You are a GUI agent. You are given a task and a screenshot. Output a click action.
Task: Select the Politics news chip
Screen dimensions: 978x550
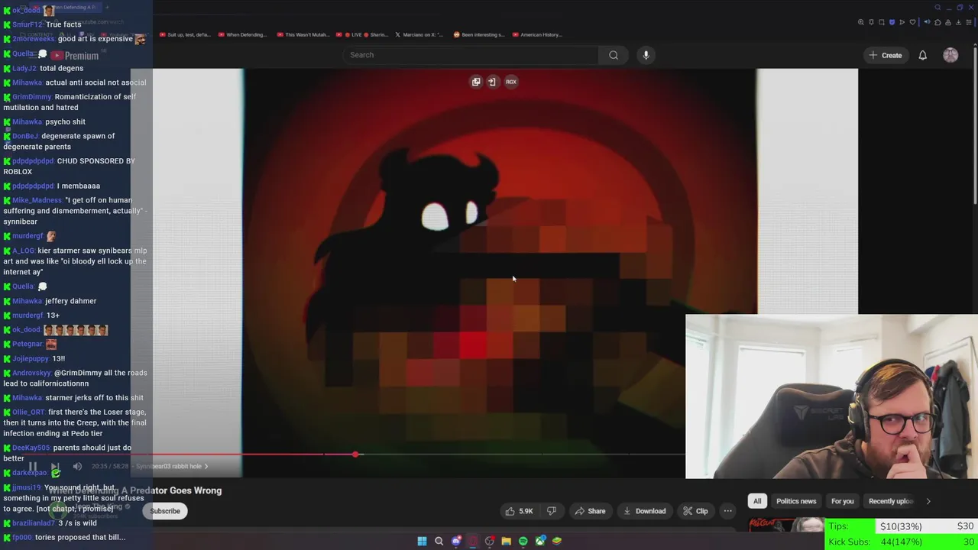(x=796, y=501)
